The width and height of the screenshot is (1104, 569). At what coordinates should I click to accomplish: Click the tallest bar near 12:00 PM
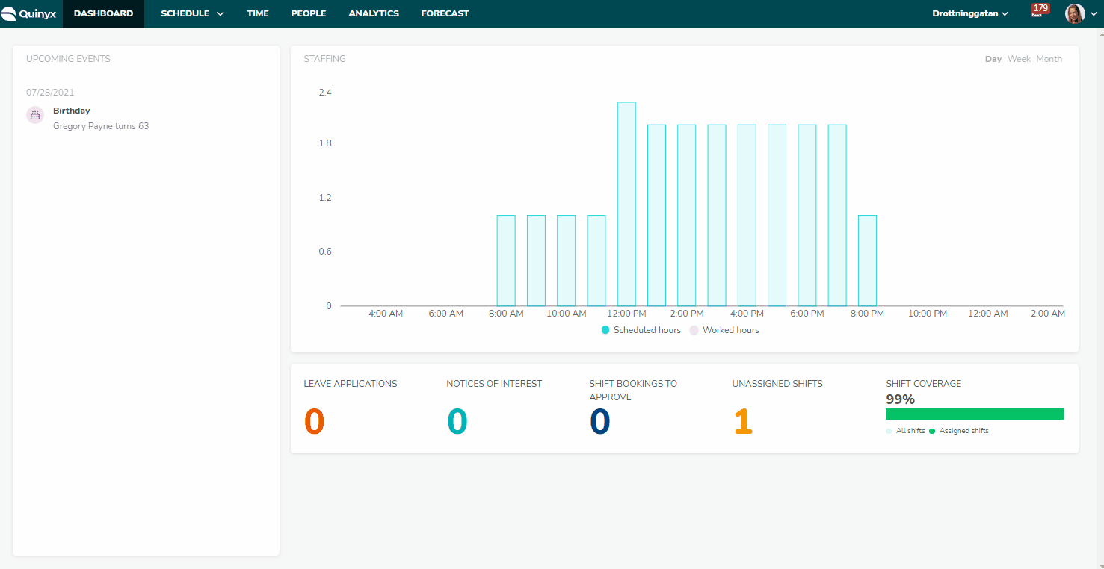pos(626,204)
